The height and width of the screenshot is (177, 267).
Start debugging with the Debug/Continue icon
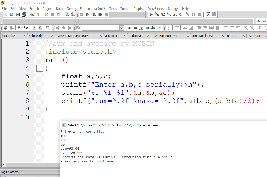click(151, 15)
